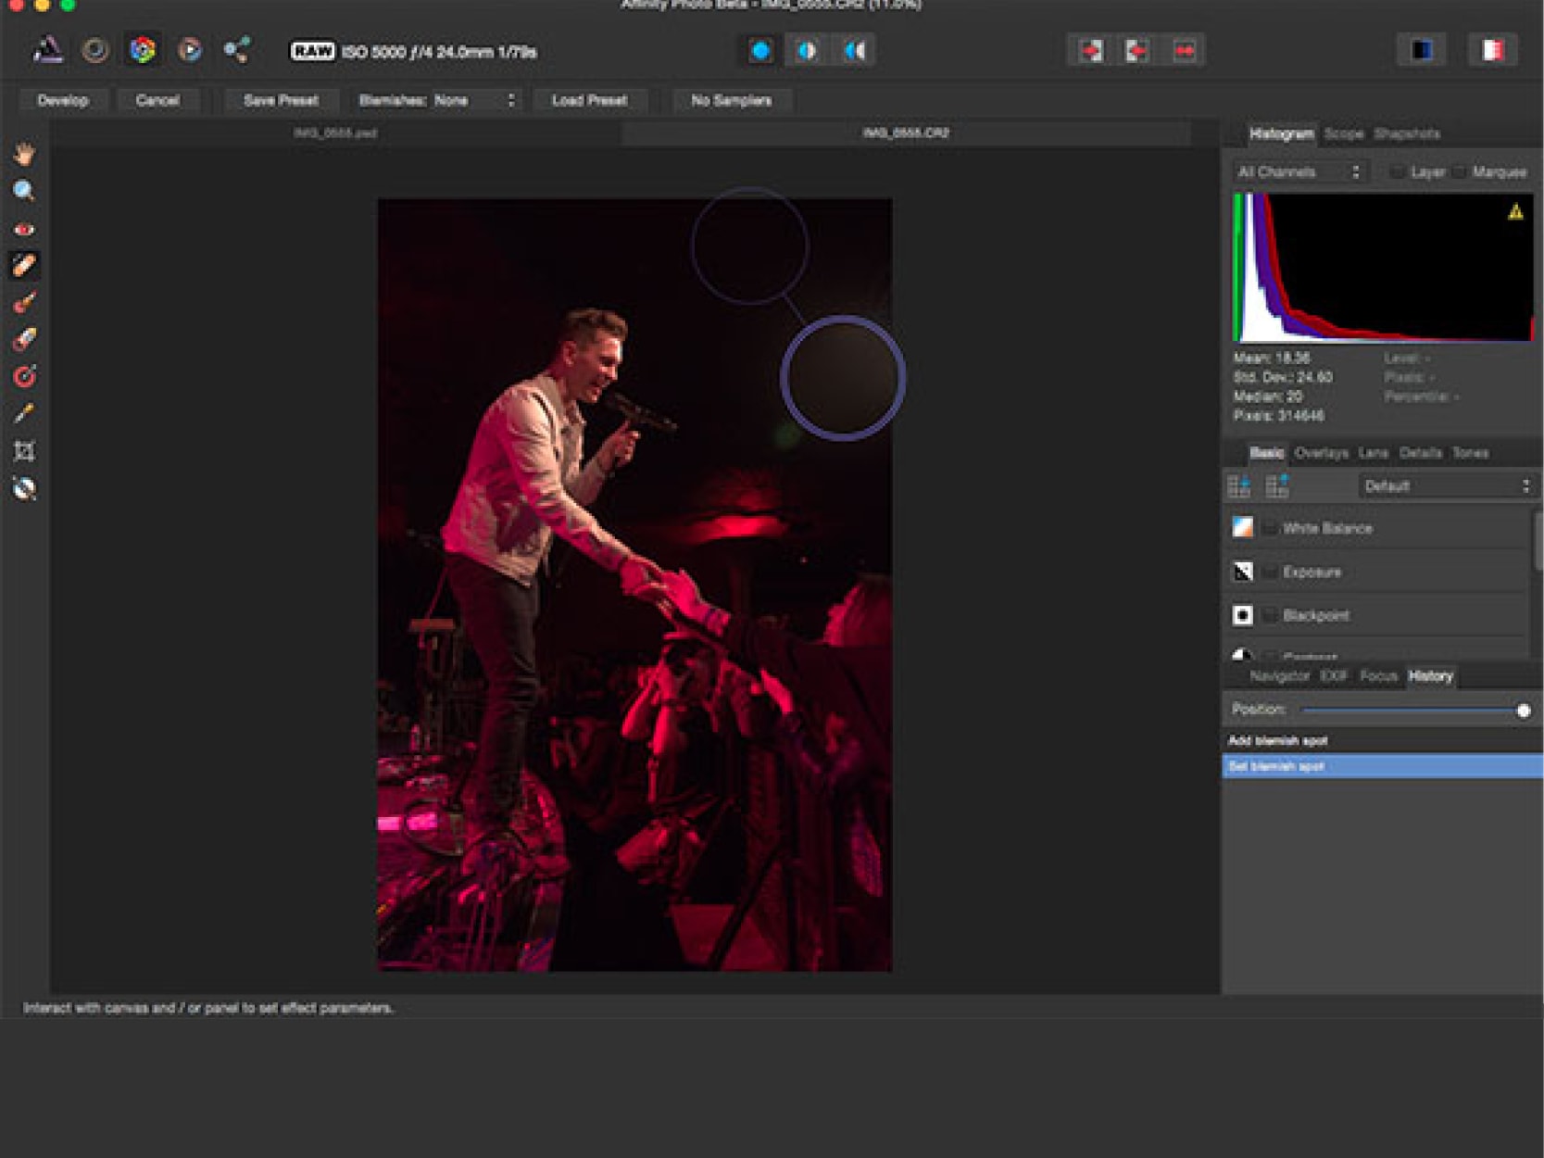Enable the Blackpoint checkbox
Screen dimensions: 1544x1158
coord(1270,615)
